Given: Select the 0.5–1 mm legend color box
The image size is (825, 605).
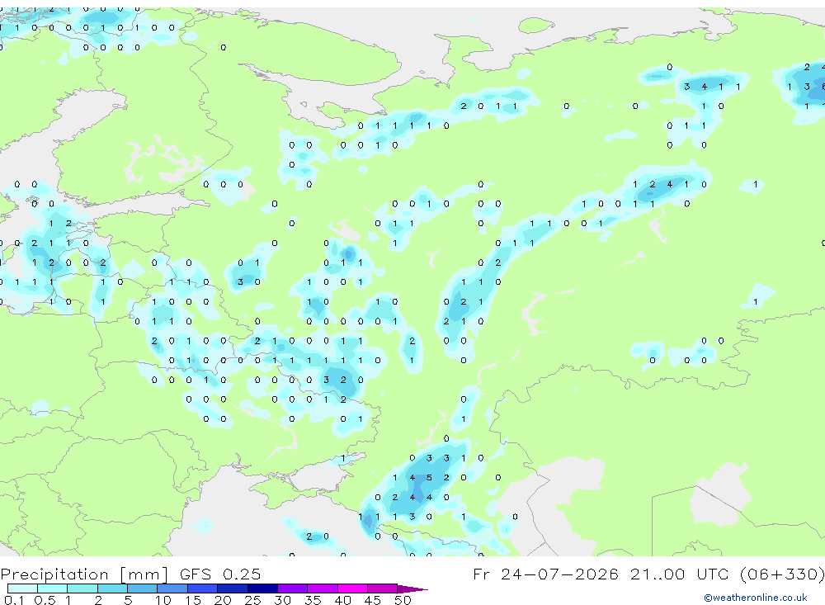Looking at the screenshot, I should [53, 588].
